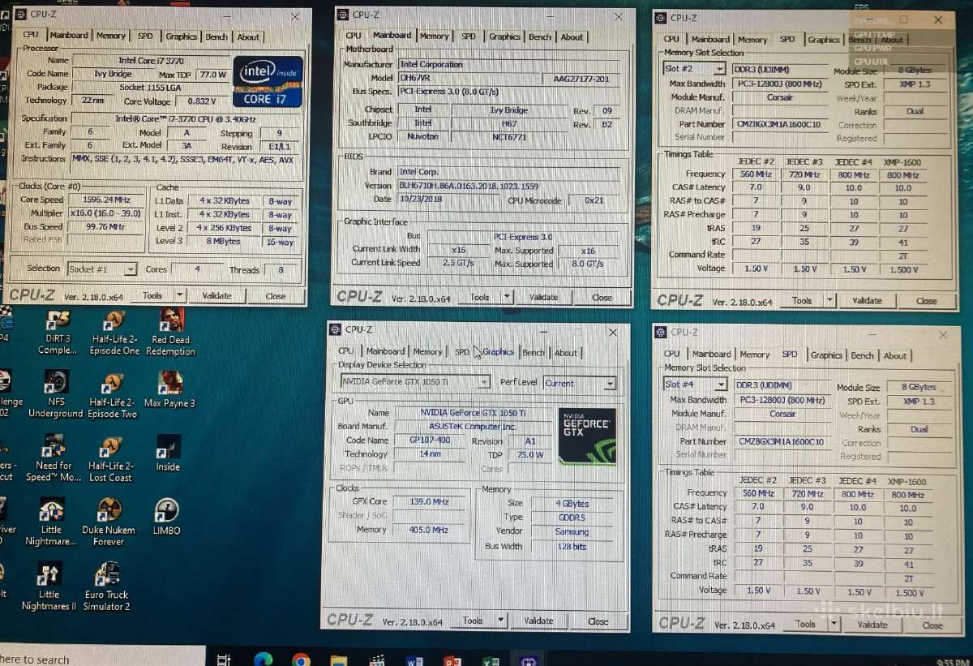Open Task View on the taskbar

(225, 659)
